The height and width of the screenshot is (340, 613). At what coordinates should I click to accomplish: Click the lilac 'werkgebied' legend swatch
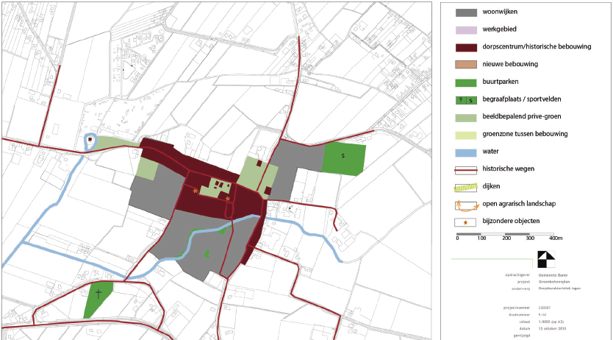click(466, 30)
